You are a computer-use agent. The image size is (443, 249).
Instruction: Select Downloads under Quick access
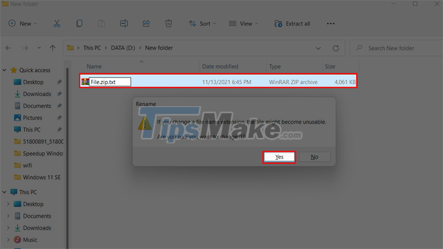click(x=37, y=94)
